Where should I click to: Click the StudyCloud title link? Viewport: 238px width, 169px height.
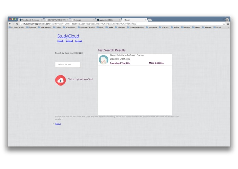68,36
